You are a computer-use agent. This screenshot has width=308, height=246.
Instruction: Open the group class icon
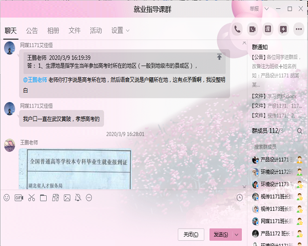pos(268,29)
